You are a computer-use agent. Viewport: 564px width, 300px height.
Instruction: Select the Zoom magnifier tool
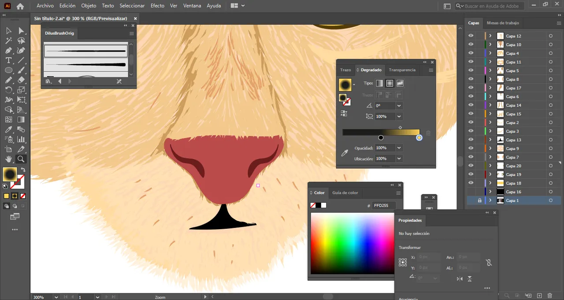point(21,159)
